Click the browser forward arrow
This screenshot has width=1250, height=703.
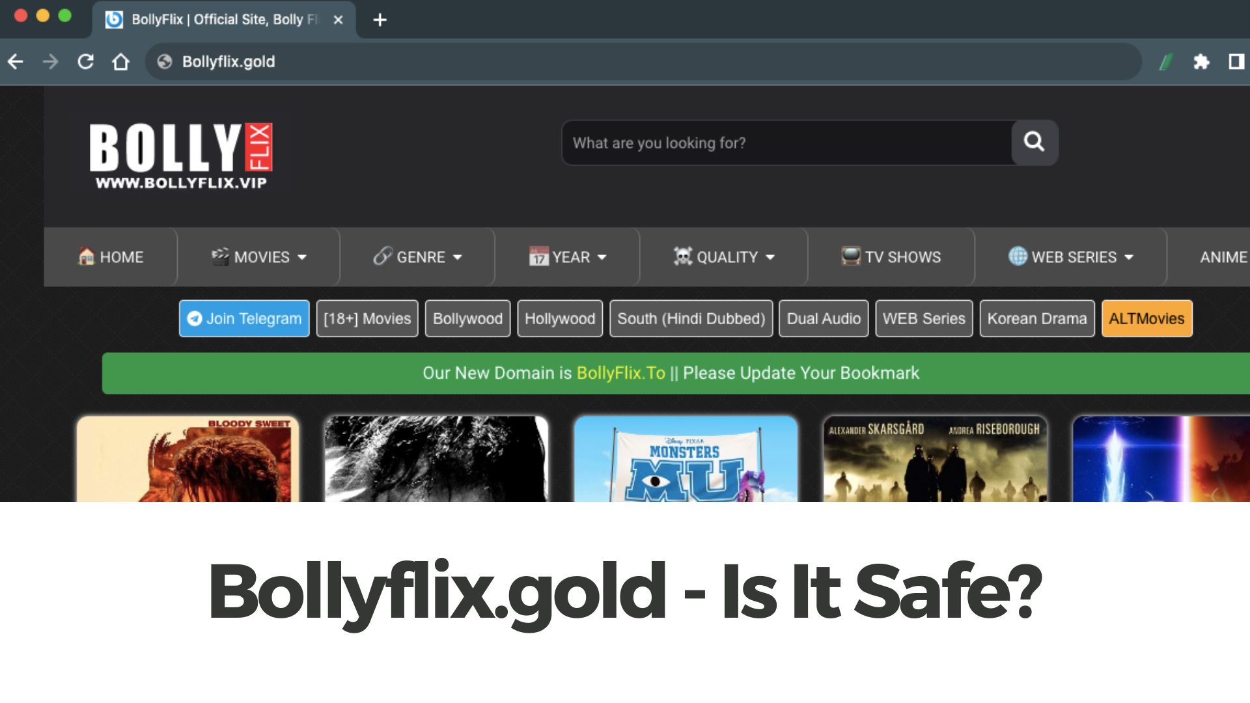click(50, 62)
